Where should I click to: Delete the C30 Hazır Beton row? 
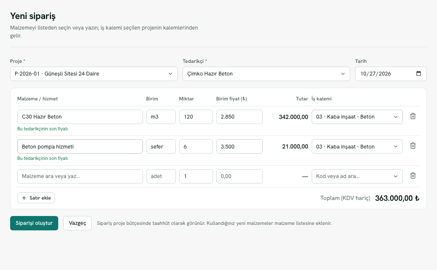(413, 116)
